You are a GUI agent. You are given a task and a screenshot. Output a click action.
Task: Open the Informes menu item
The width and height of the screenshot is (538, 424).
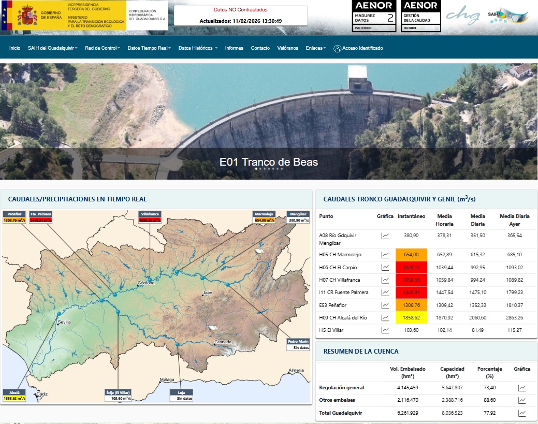pyautogui.click(x=234, y=48)
